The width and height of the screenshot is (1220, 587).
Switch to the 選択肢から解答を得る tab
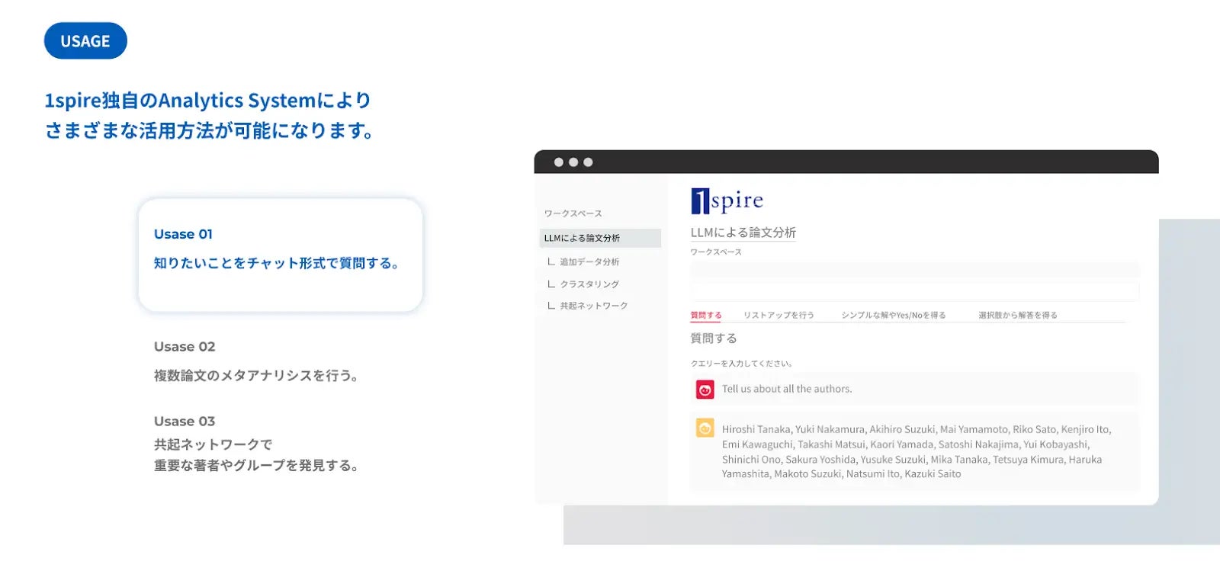[1018, 315]
